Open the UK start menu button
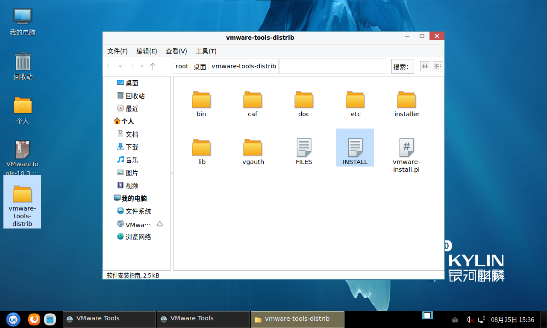The width and height of the screenshot is (547, 328). [13, 319]
